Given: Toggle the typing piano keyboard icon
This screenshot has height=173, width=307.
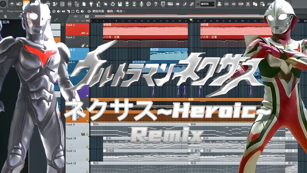Looking at the screenshot, I should pos(170,4).
